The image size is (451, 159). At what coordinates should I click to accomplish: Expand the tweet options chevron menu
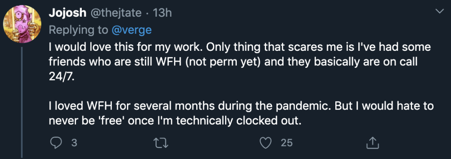pyautogui.click(x=440, y=12)
